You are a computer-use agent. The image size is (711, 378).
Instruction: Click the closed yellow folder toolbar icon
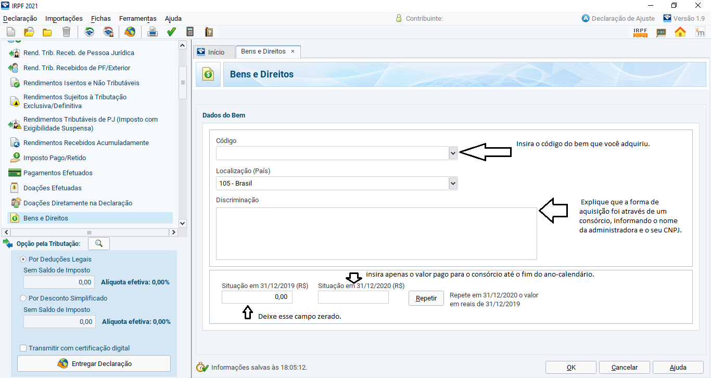tap(47, 32)
